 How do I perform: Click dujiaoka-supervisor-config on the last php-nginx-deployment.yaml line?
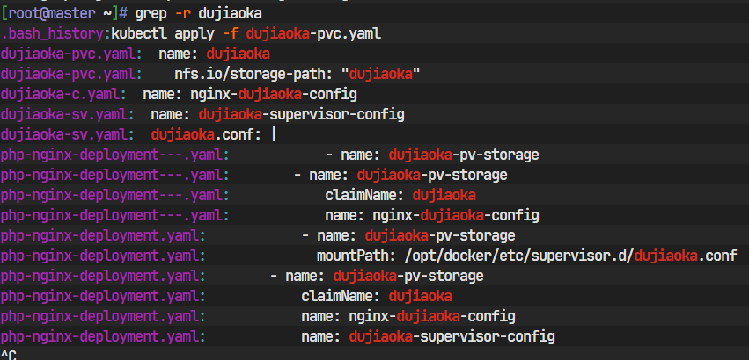[452, 336]
